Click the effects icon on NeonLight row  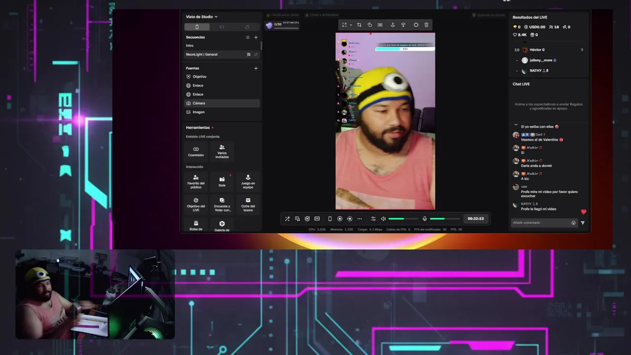coord(248,54)
